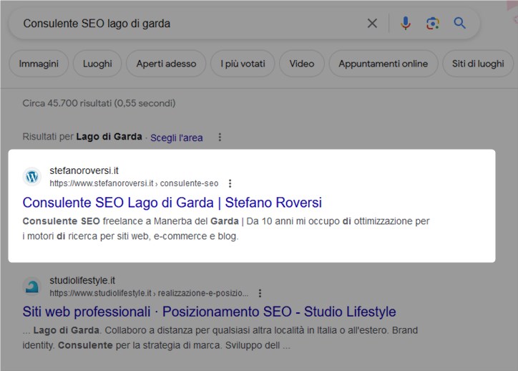
Task: Select the I più votati filter chip
Action: [243, 64]
